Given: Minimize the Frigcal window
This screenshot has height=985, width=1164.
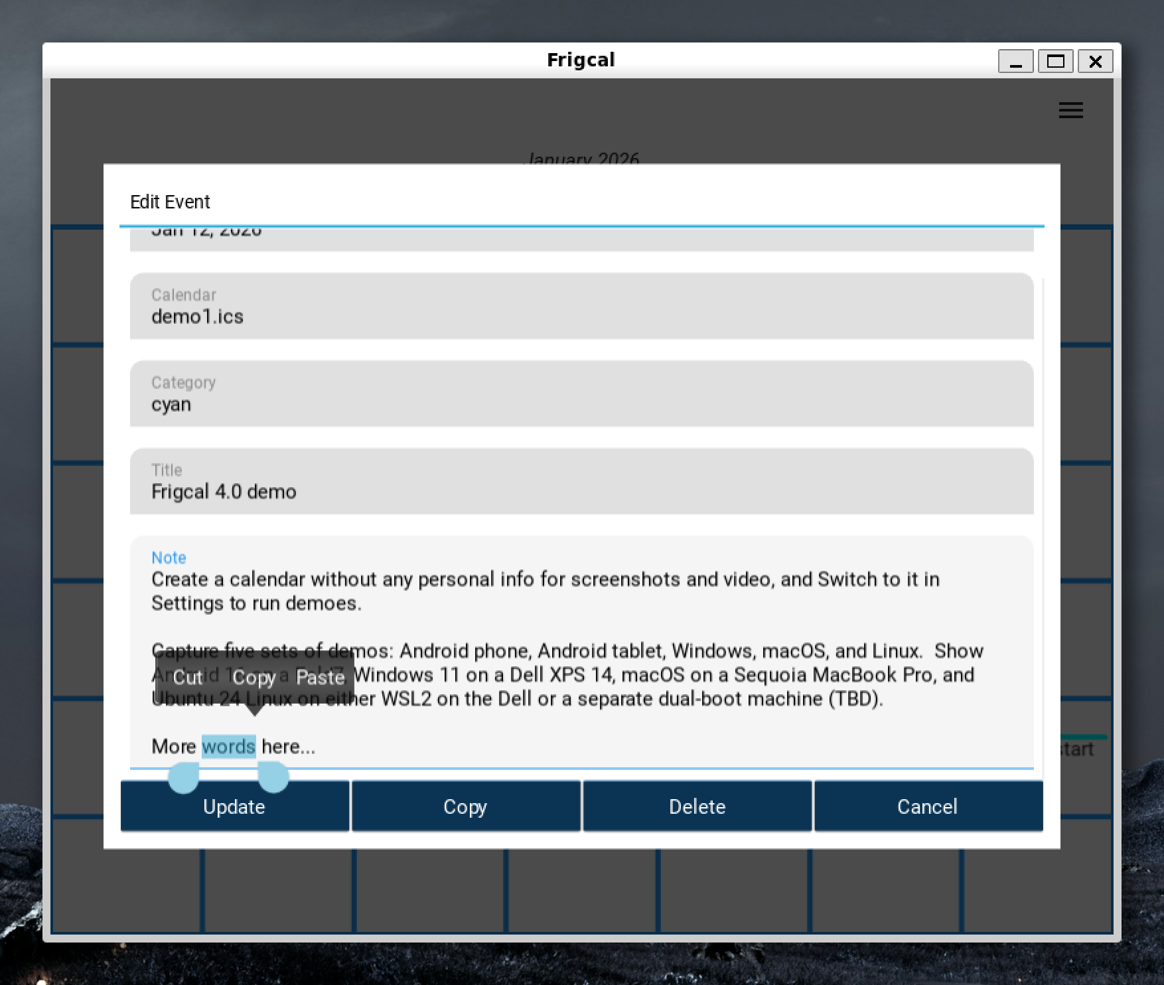Looking at the screenshot, I should [x=1015, y=62].
